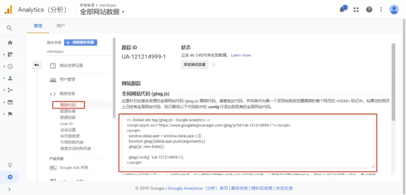Screen dimensions: 406x195
Task: Expand the Audience section arrow
Action: point(4,78)
